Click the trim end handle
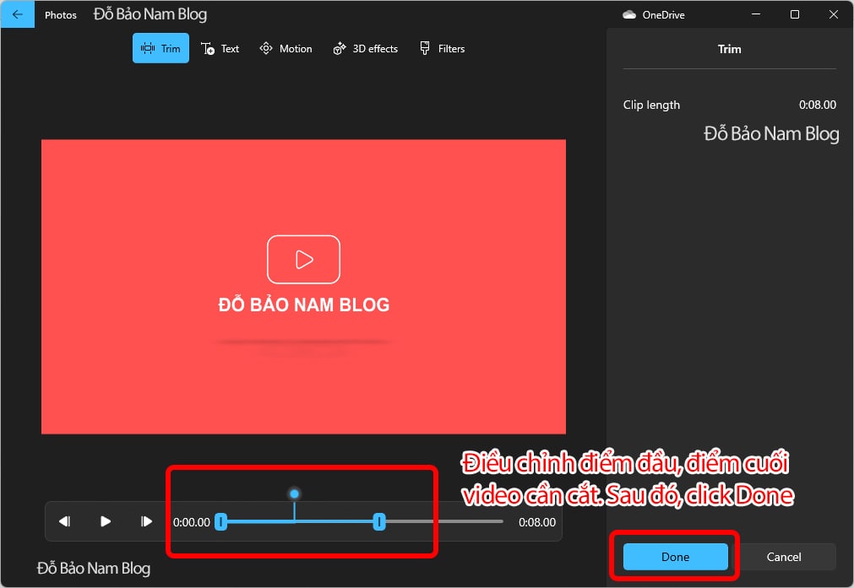 click(379, 522)
